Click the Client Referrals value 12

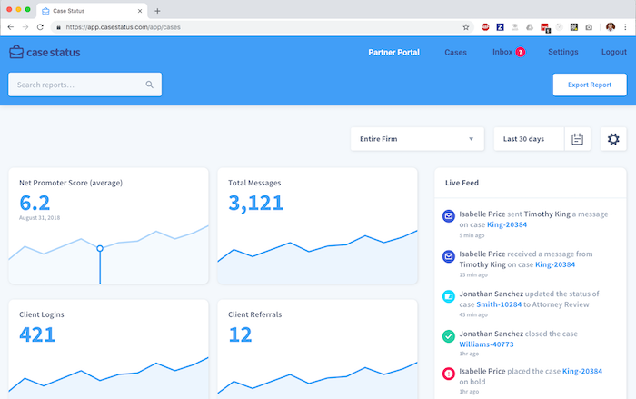point(240,334)
